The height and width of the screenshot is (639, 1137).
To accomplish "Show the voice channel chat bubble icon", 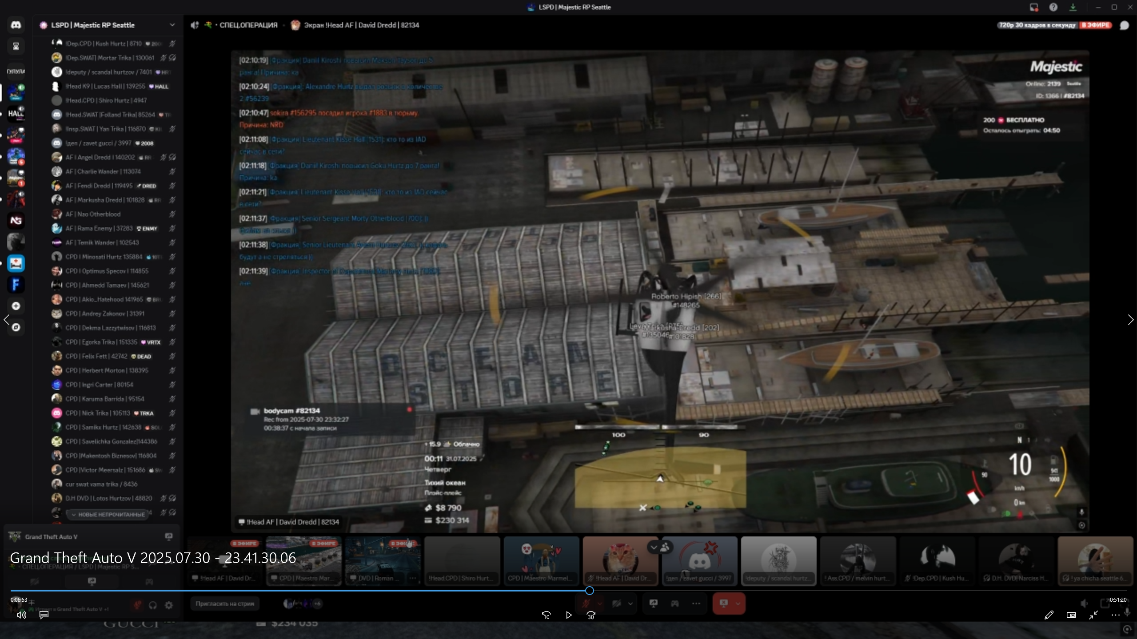I will 1125,25.
